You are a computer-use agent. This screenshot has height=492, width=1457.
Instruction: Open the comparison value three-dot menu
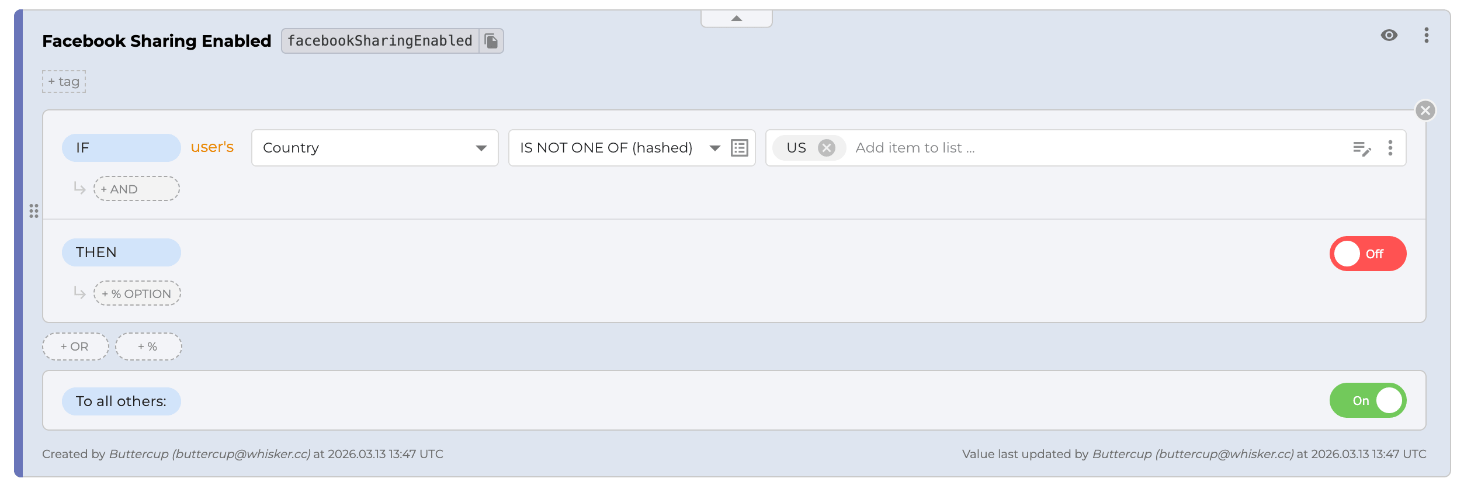tap(1390, 148)
